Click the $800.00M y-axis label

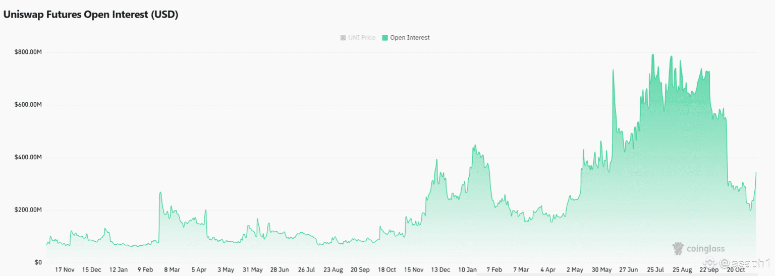(28, 52)
